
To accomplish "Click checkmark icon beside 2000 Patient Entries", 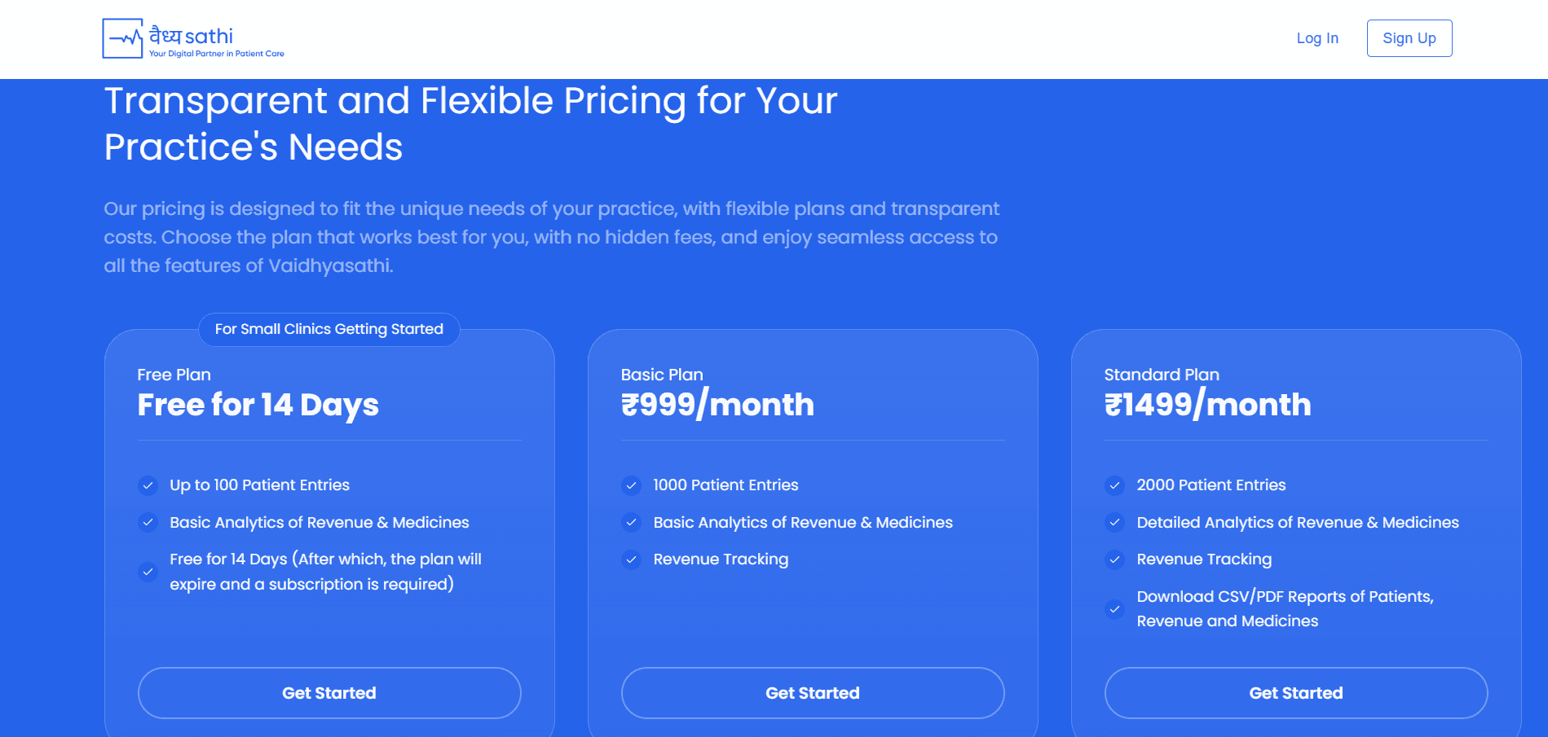I will click(1114, 485).
